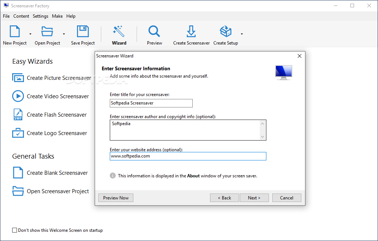Tick Don't show this Welcome Screen checkbox
Screen dimensions: 378x241
14,230
